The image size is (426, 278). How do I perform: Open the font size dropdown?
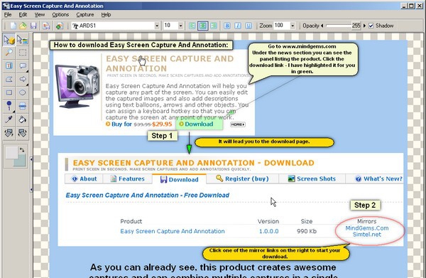(180, 26)
